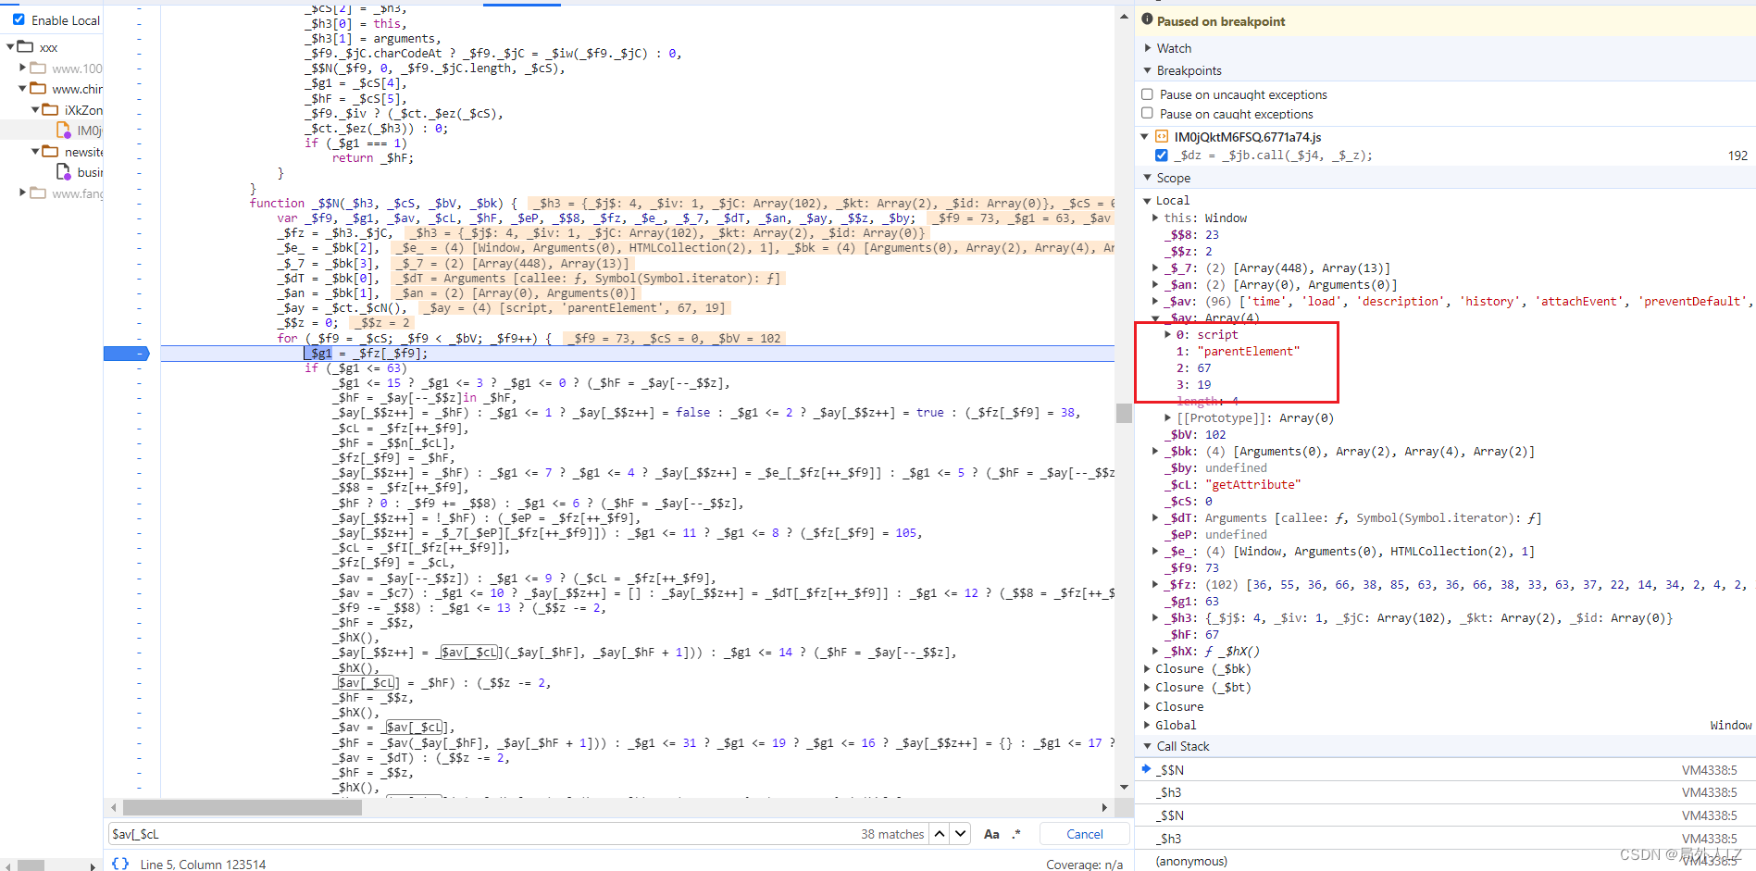The height and width of the screenshot is (871, 1756).
Task: Click the www.chir folder icon
Action: click(38, 89)
